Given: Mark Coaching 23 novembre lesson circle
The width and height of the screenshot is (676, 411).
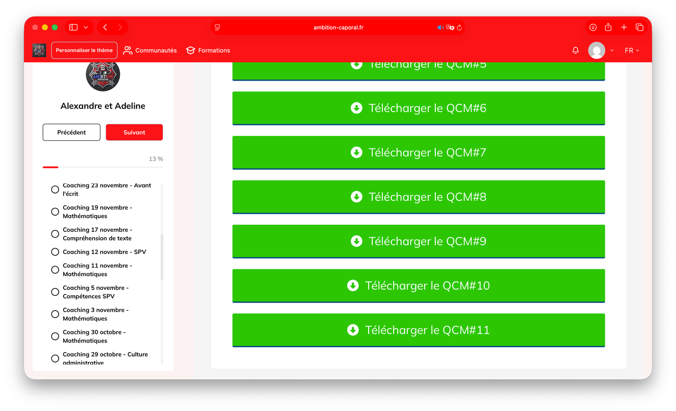Looking at the screenshot, I should 55,190.
